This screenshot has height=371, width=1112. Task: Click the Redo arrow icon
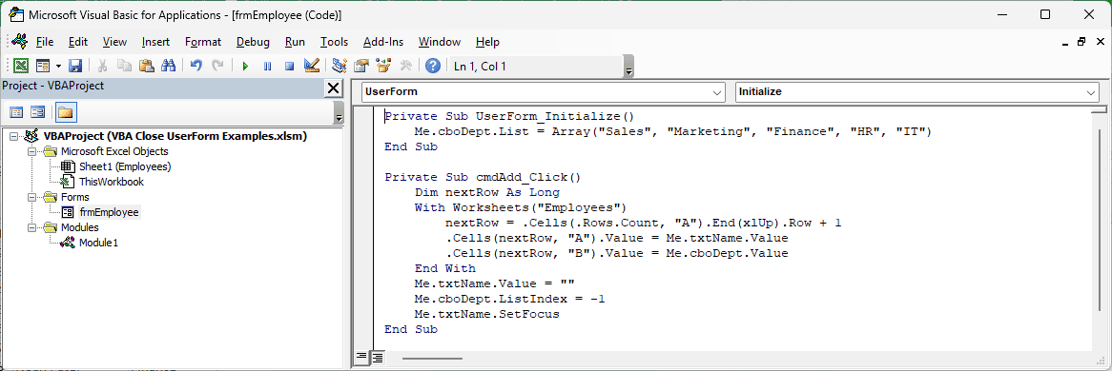217,66
